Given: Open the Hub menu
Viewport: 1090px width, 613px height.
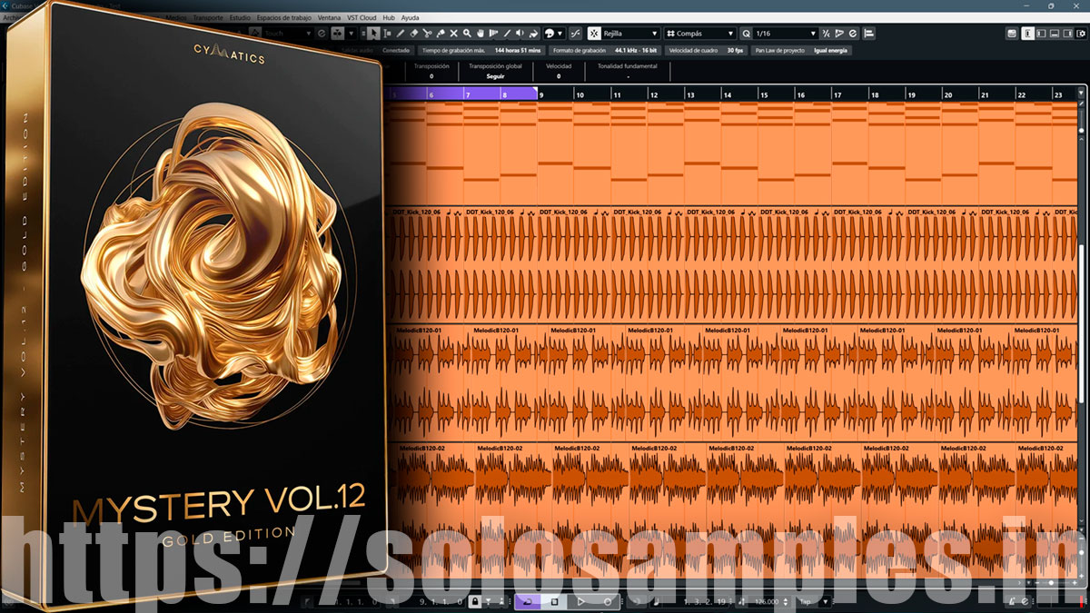Looking at the screenshot, I should click(389, 17).
